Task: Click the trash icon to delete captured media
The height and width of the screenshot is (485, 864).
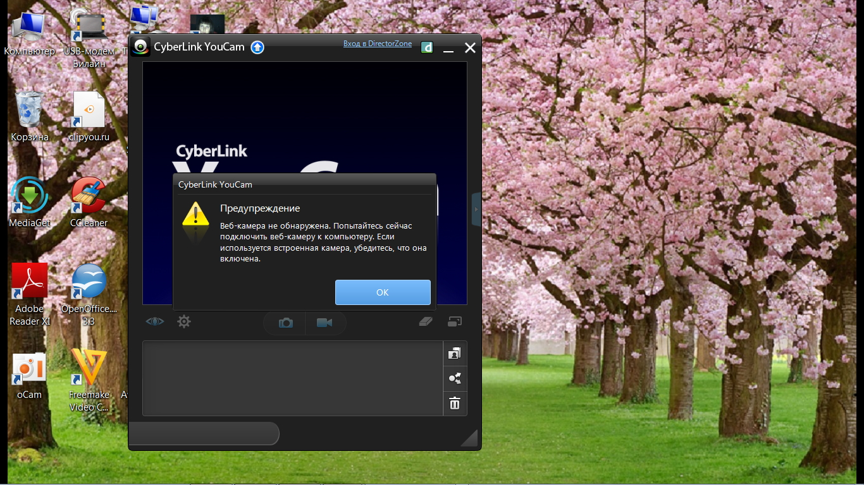Action: (455, 403)
